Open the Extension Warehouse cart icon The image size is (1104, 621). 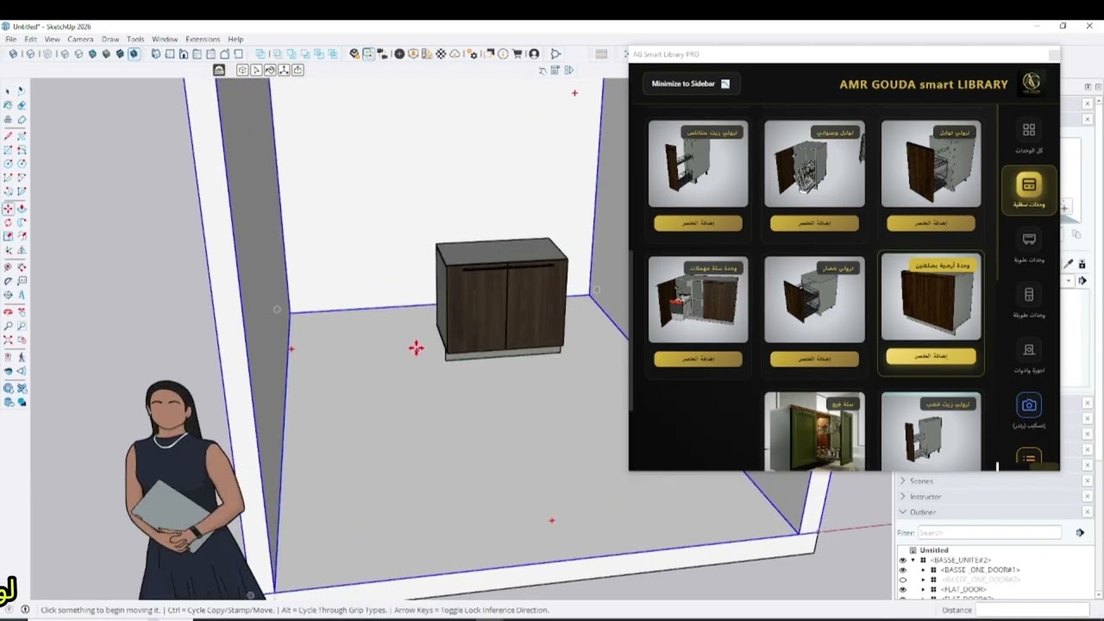(517, 53)
